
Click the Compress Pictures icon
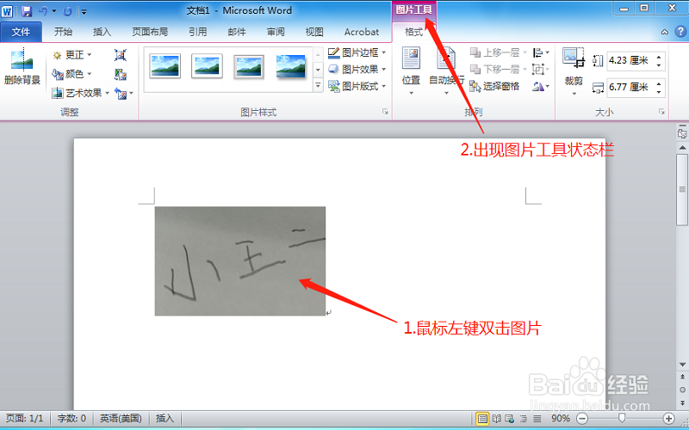coord(121,55)
